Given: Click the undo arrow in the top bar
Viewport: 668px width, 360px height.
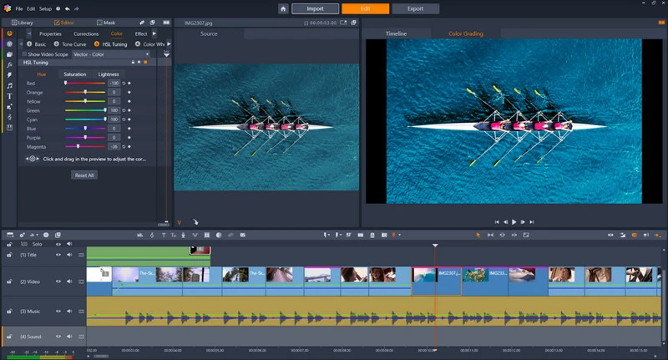Looking at the screenshot, I should click(x=67, y=8).
